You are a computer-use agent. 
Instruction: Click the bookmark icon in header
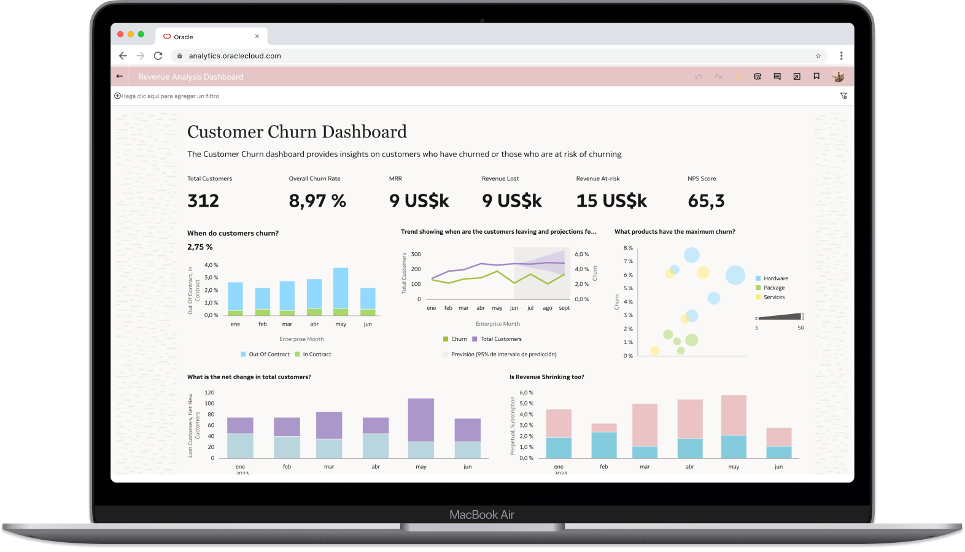(816, 77)
